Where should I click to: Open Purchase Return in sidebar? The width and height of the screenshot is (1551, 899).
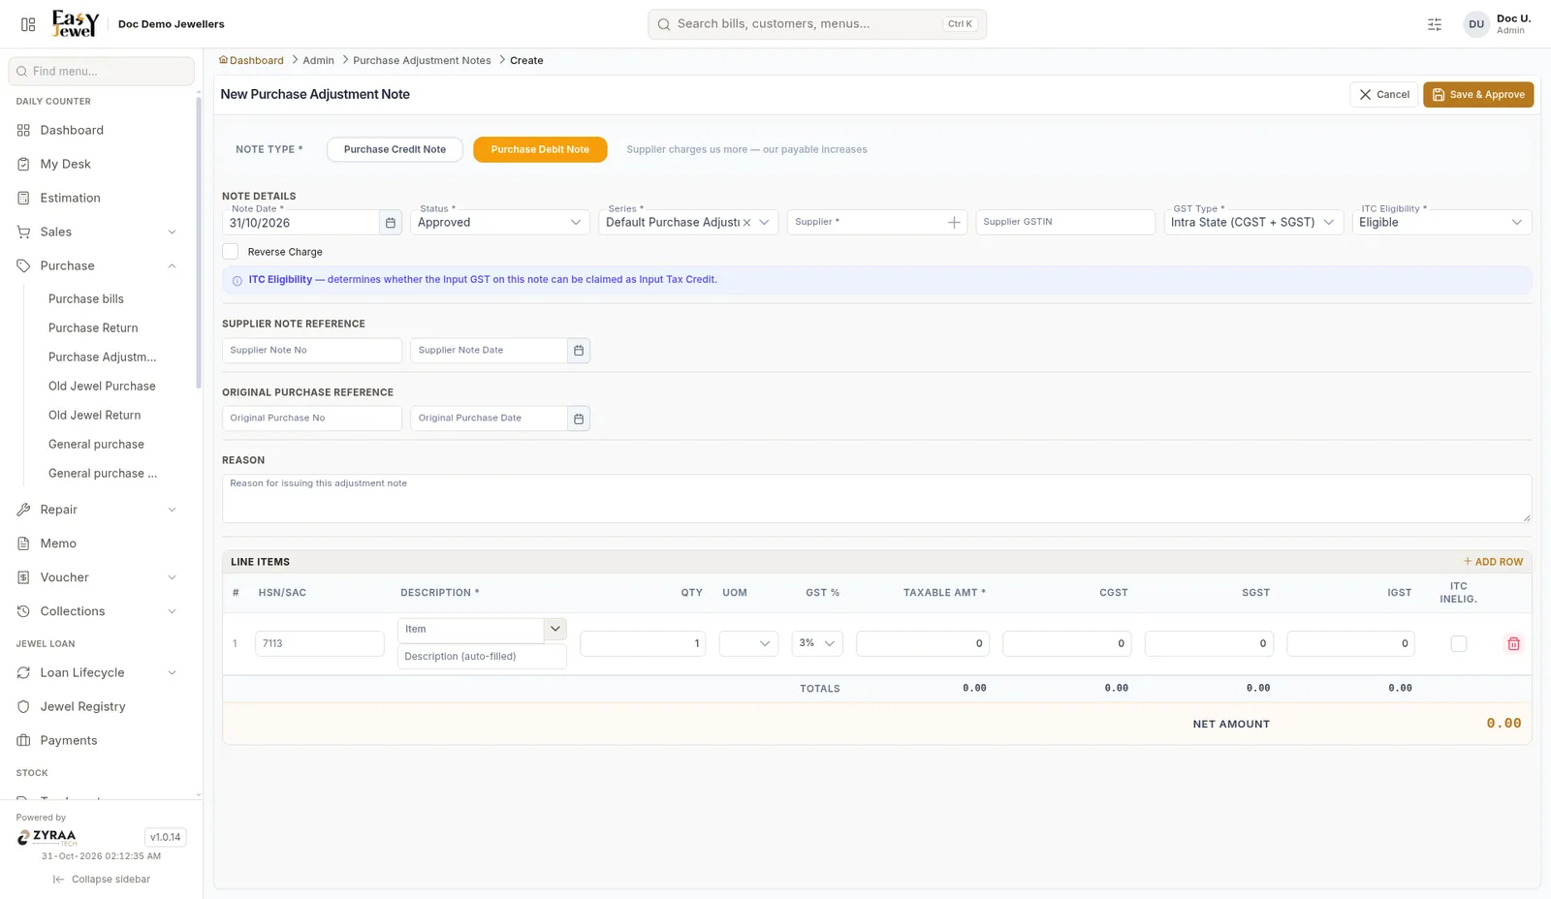[93, 327]
